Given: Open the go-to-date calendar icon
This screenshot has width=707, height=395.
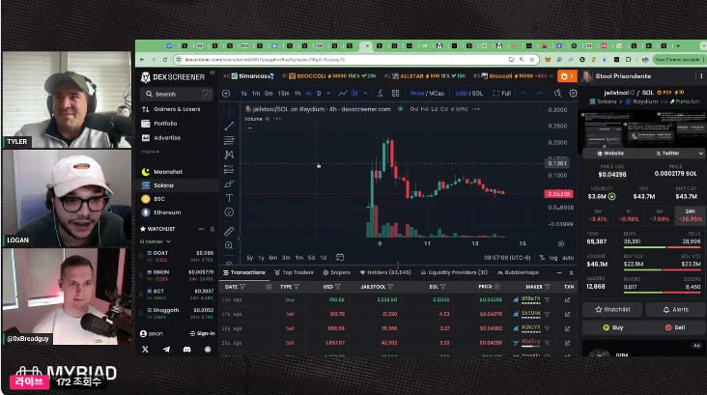Looking at the screenshot, I should [x=340, y=258].
